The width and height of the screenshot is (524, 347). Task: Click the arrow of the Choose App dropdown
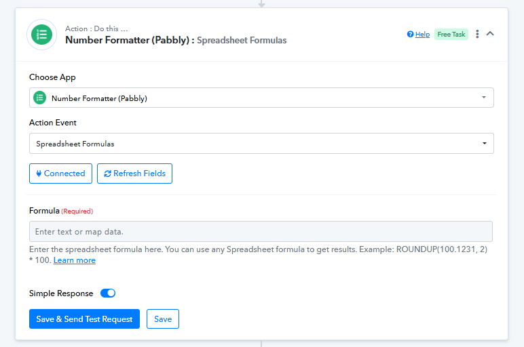(x=483, y=98)
